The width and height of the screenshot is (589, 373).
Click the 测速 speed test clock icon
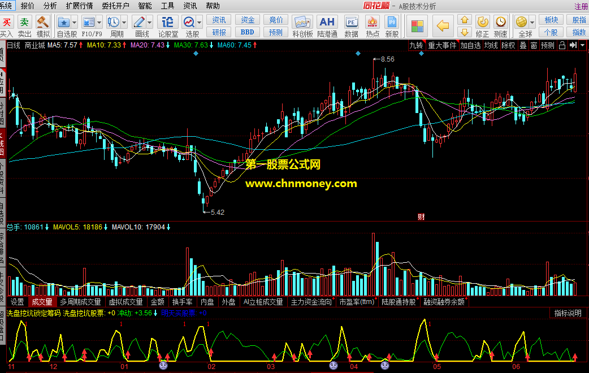click(x=501, y=22)
